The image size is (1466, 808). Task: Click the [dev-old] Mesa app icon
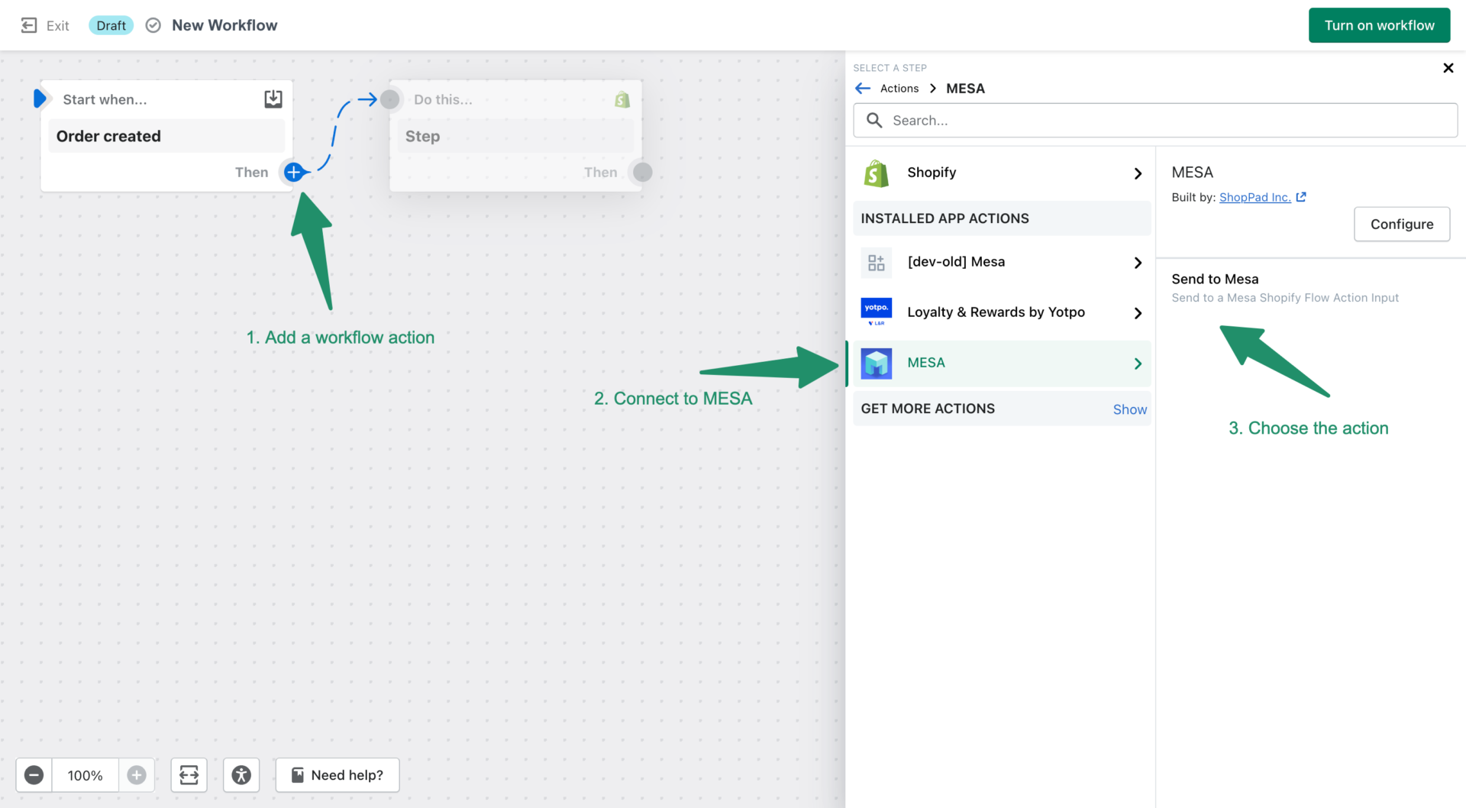click(x=876, y=262)
